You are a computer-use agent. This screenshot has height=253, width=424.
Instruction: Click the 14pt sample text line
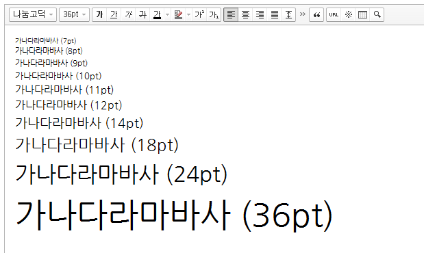(79, 123)
